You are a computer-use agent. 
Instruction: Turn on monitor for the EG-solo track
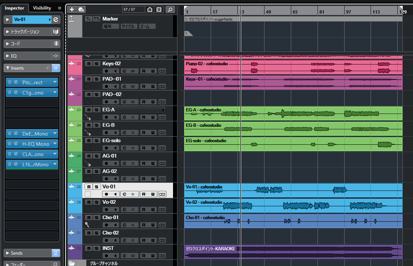pyautogui.click(x=115, y=148)
